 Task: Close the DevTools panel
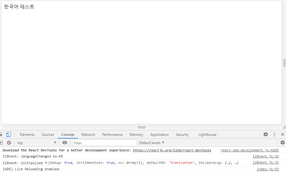(283, 134)
